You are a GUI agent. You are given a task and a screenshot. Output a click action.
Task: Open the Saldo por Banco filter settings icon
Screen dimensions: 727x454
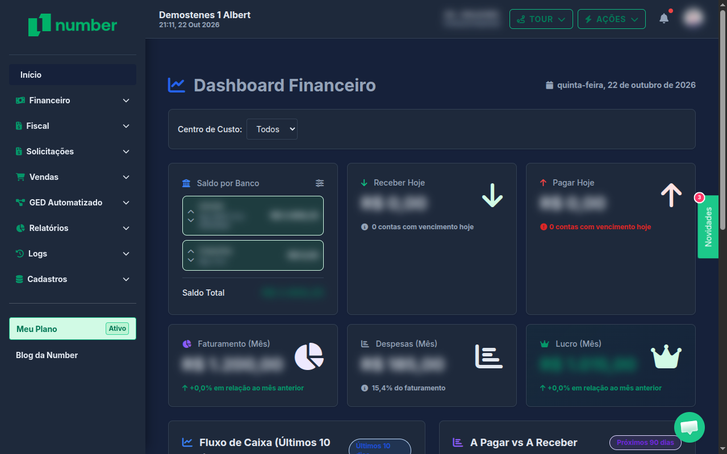tap(320, 183)
